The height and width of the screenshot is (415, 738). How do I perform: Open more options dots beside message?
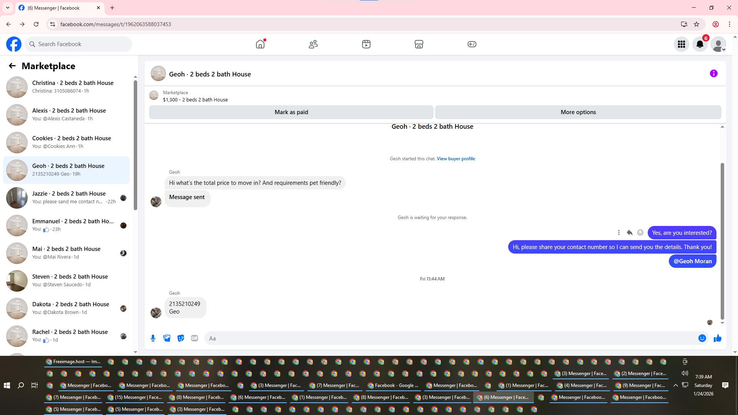point(619,232)
